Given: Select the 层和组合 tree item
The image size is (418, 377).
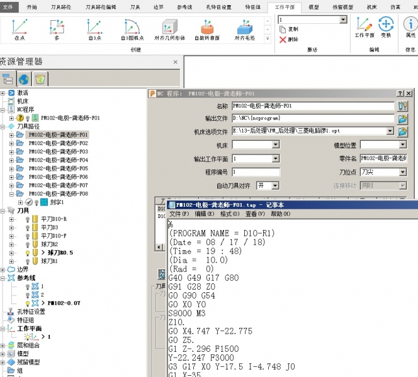Looking at the screenshot, I should pyautogui.click(x=28, y=346).
